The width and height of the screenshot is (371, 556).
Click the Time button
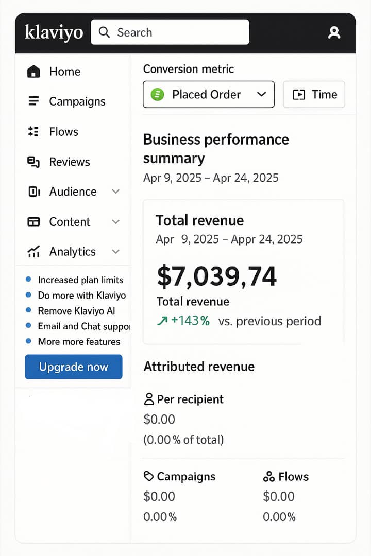point(314,94)
